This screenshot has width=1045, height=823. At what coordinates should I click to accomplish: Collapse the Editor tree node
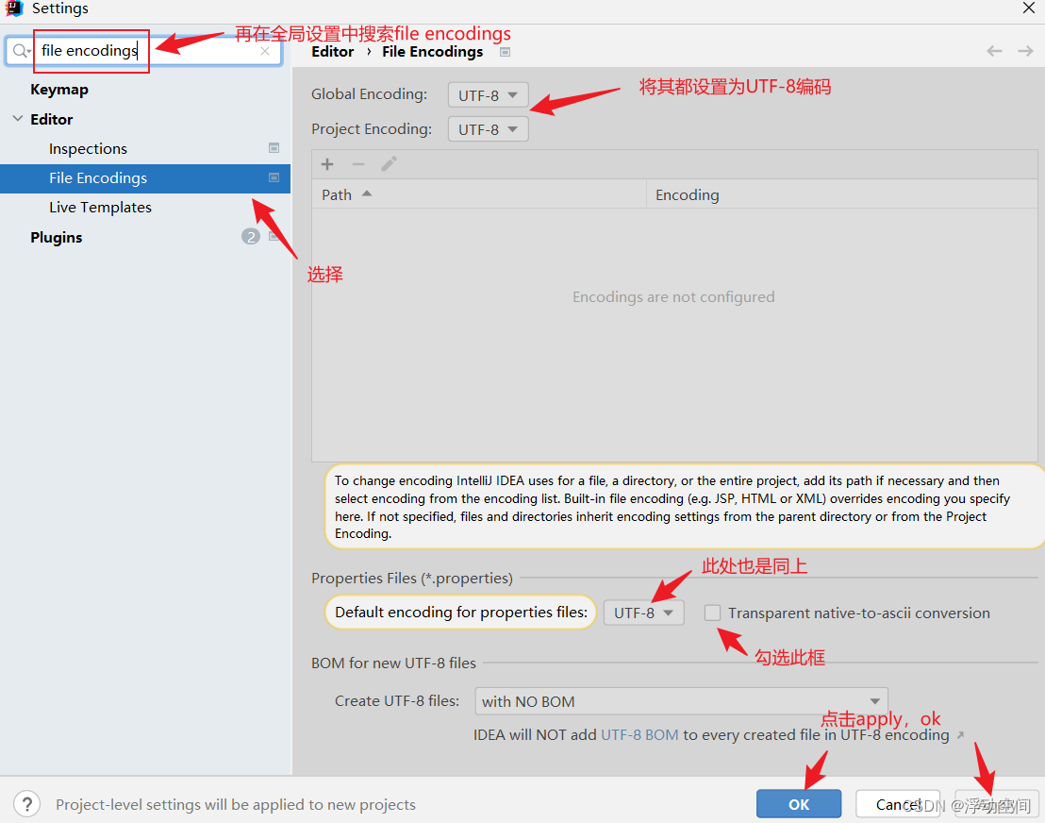(17, 119)
